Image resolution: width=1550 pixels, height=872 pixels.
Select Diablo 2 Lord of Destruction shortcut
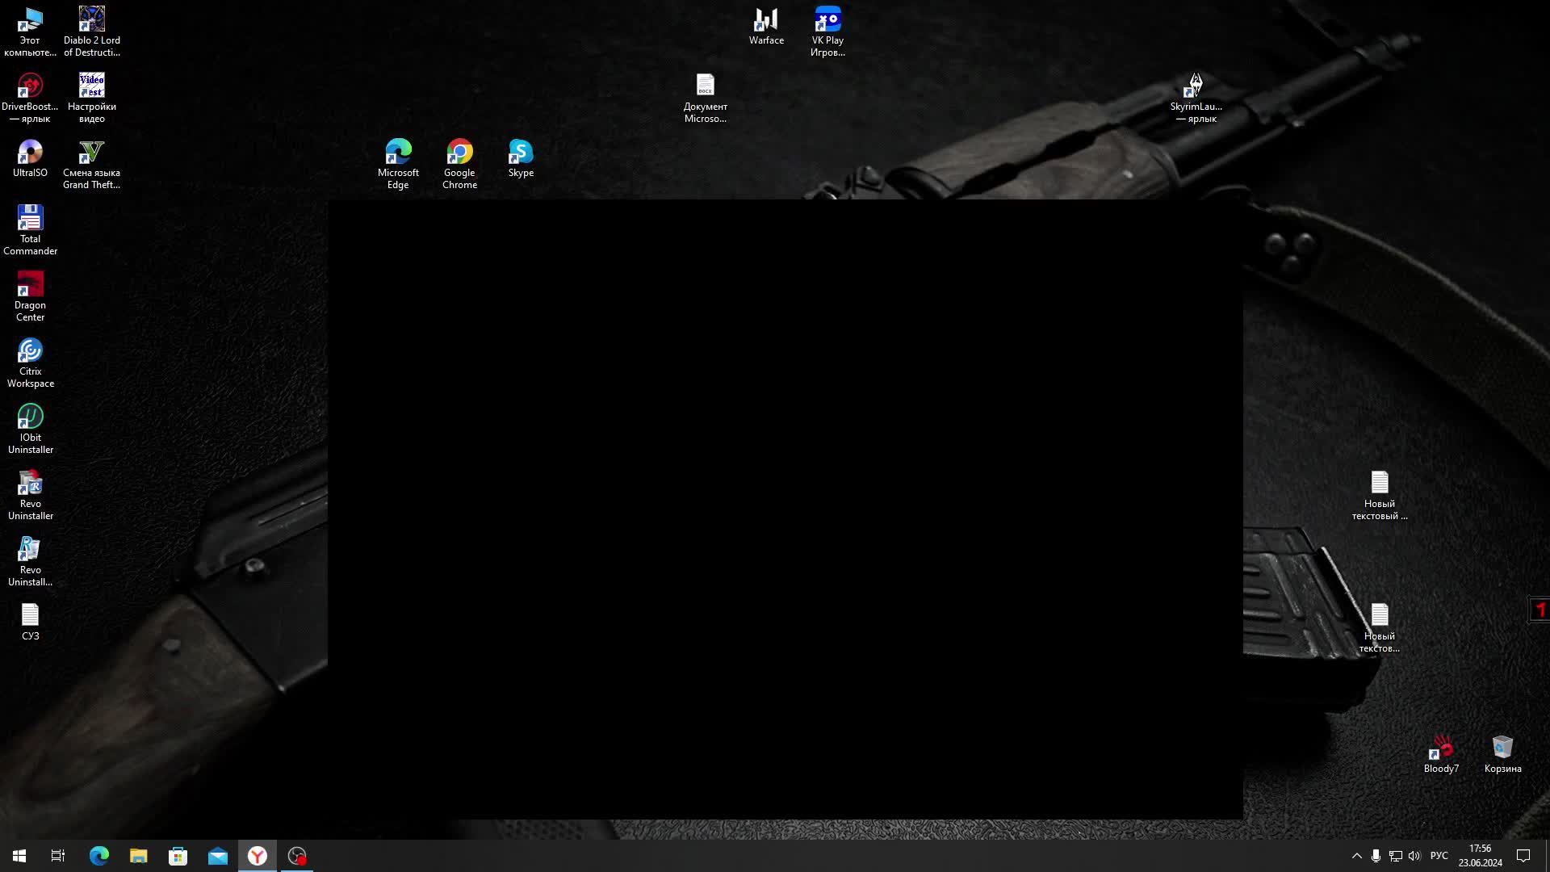[x=92, y=32]
